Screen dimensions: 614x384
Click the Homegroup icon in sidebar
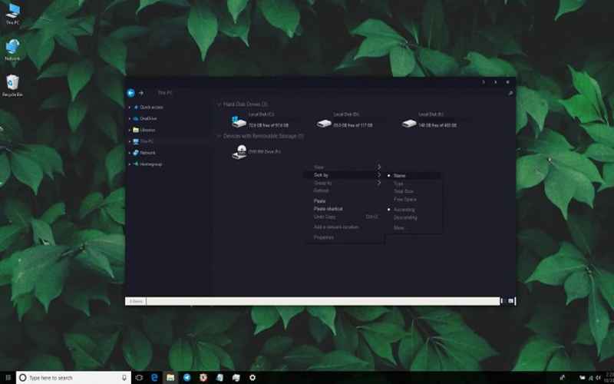click(136, 164)
